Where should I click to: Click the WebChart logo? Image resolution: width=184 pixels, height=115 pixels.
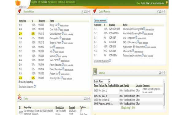[21, 4]
